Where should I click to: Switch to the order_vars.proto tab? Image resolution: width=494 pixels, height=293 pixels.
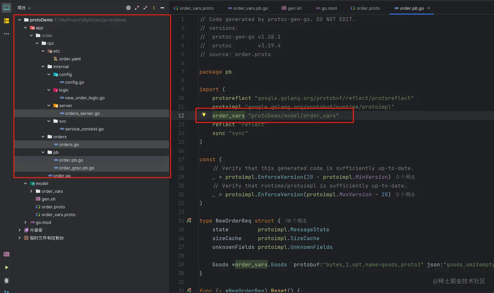[194, 8]
